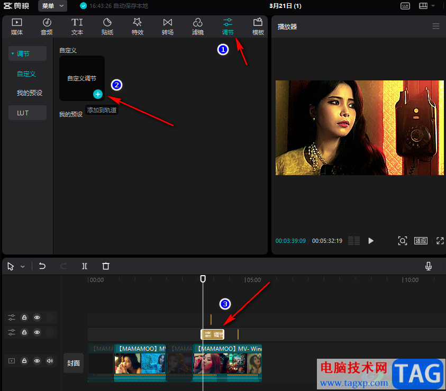This screenshot has height=391, width=446.
Task: Play the video in the player
Action: coord(371,241)
